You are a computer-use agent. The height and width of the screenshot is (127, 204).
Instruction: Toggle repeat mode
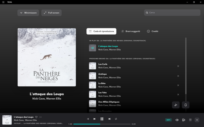click(116, 119)
